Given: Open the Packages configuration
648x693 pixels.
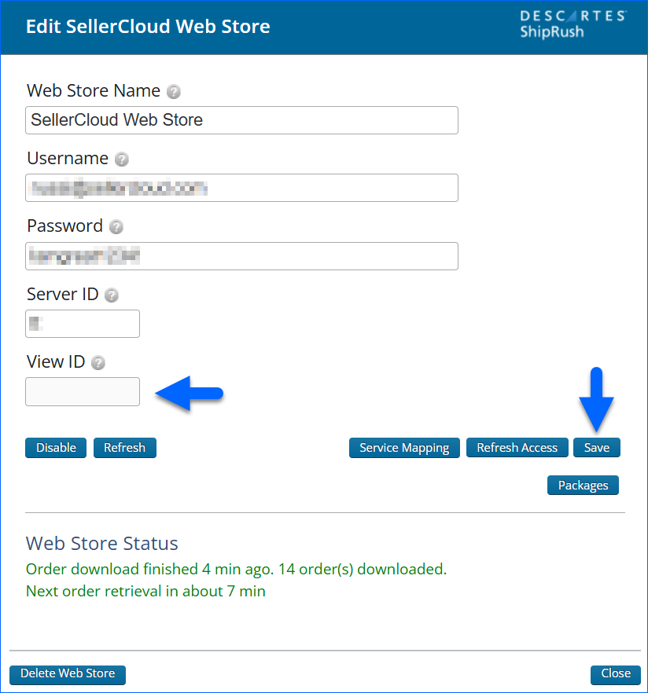Looking at the screenshot, I should (583, 486).
